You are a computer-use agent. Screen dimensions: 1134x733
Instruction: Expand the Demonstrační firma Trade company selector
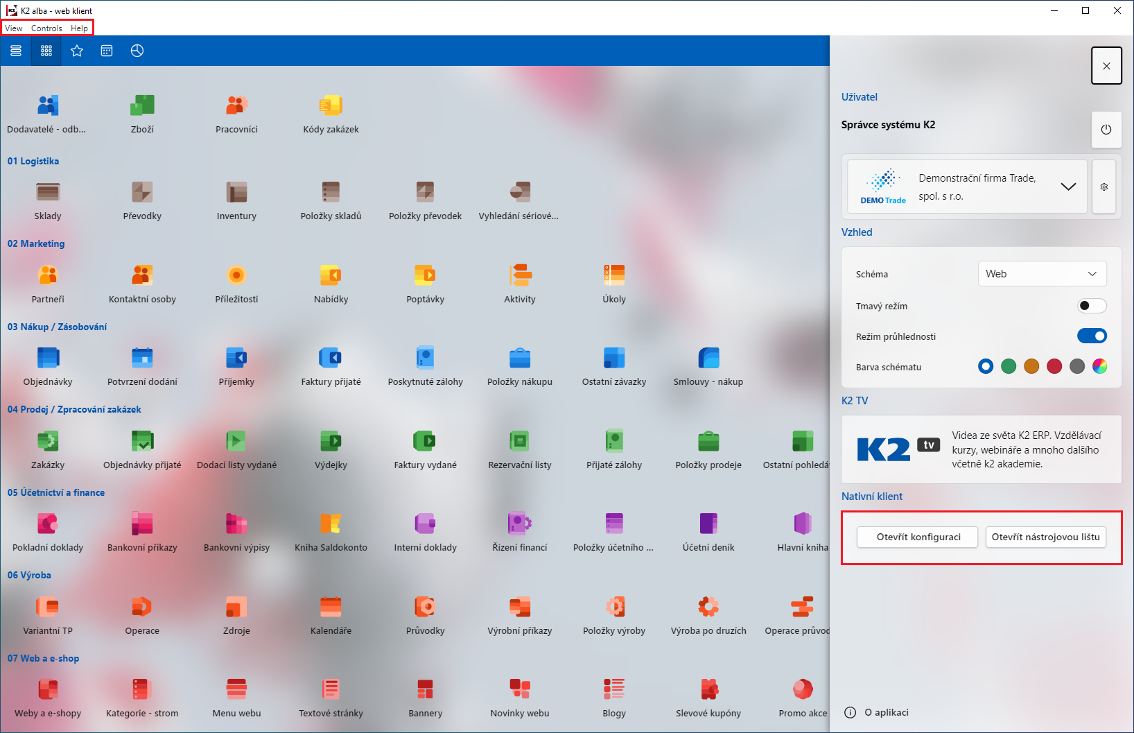tap(967, 187)
